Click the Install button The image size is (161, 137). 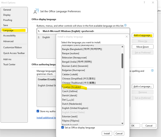(x=107, y=133)
